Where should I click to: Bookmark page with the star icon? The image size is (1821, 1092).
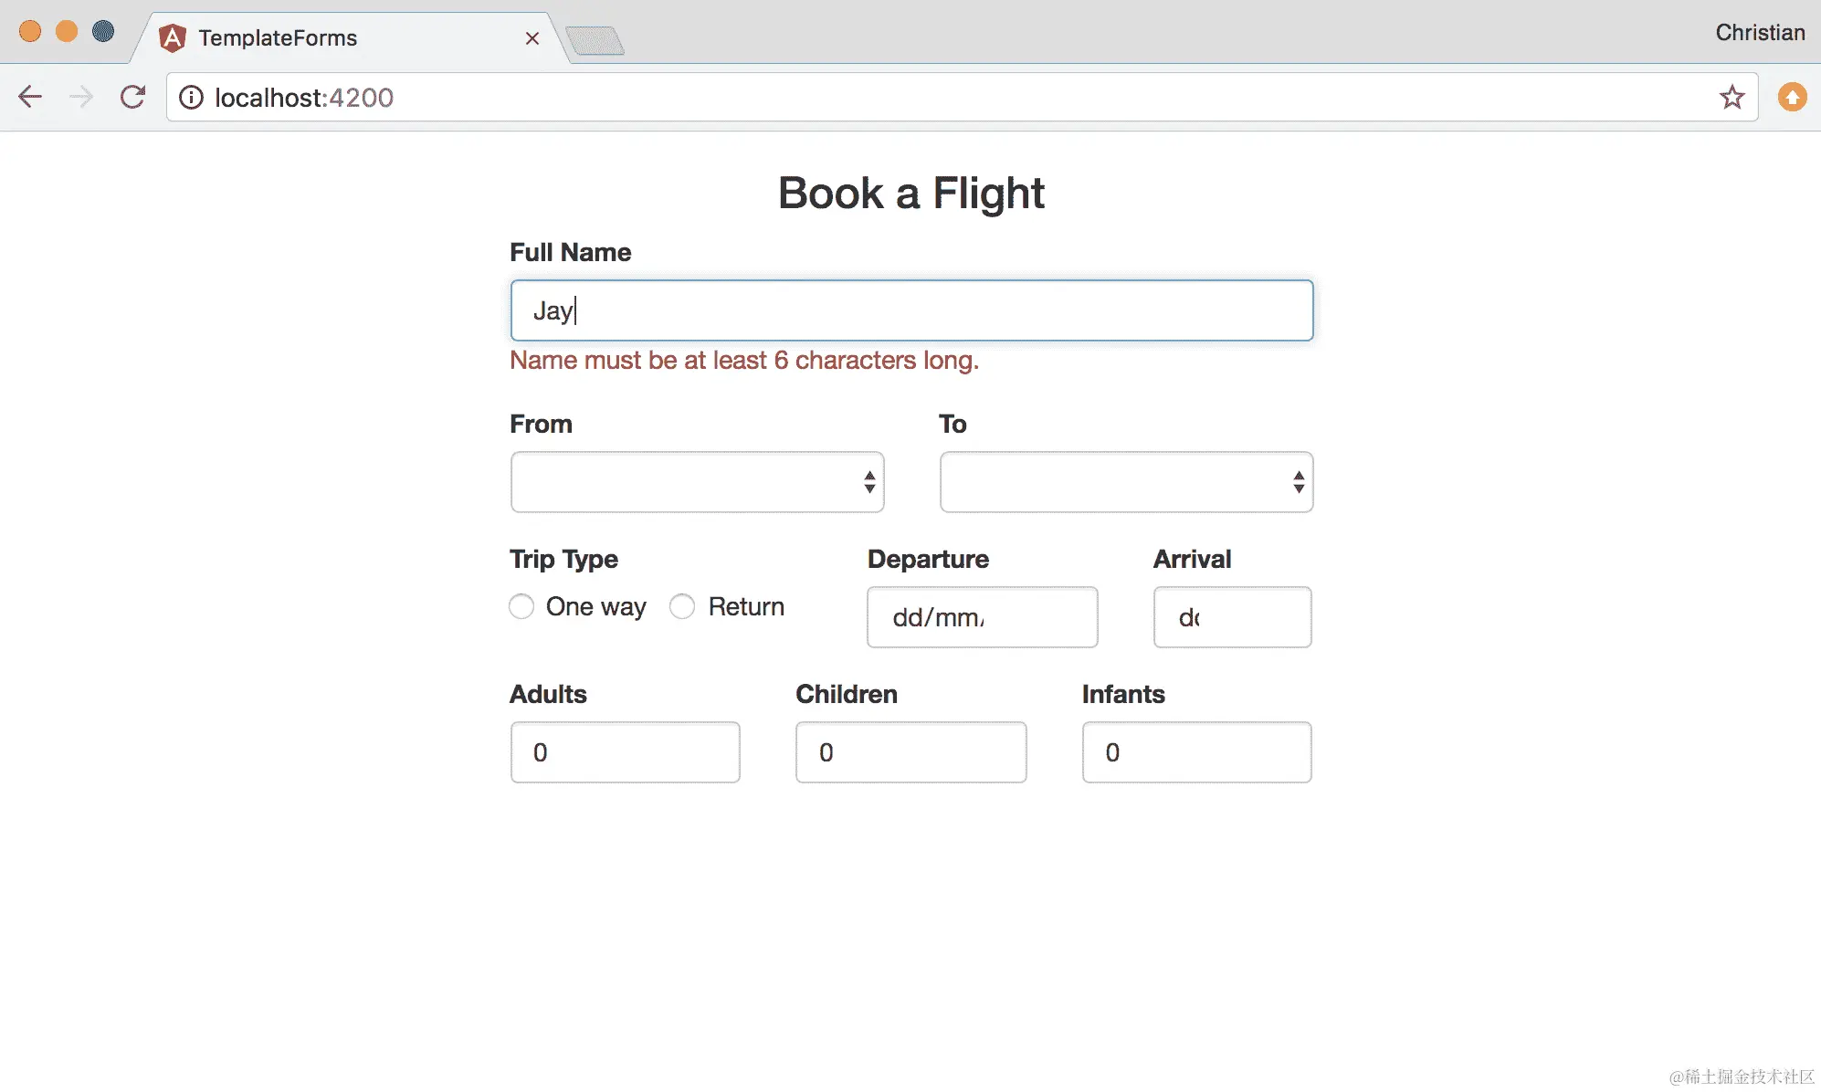coord(1732,97)
